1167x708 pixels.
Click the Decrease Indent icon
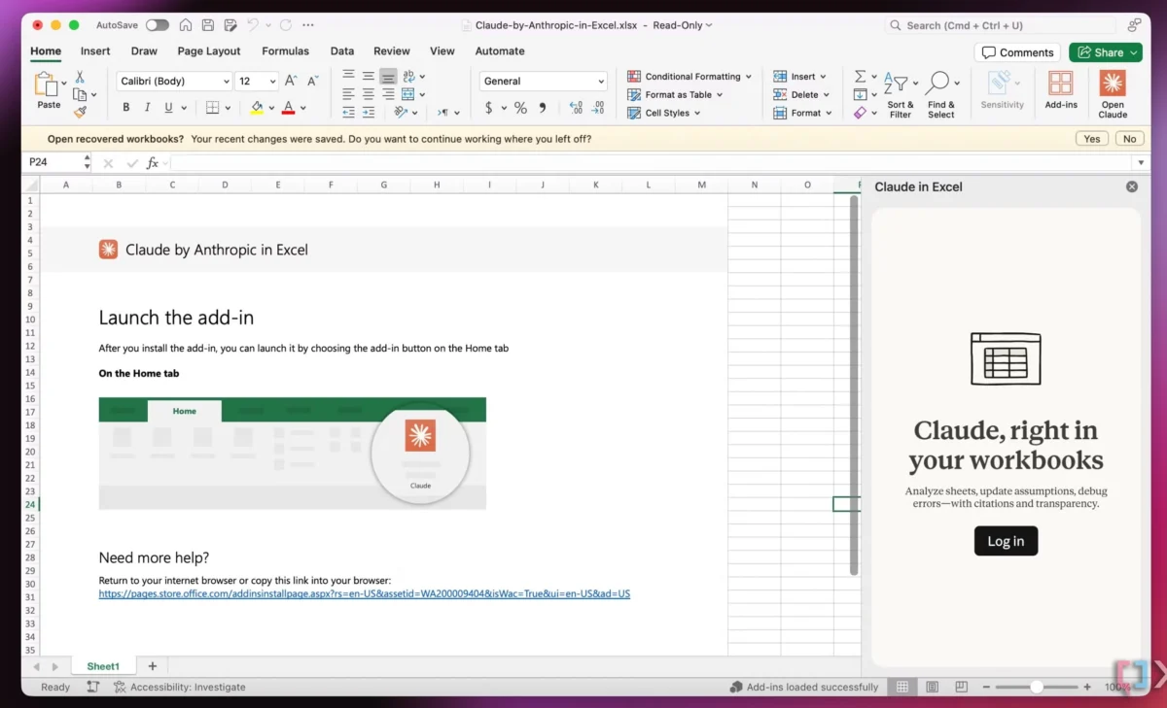coord(348,113)
